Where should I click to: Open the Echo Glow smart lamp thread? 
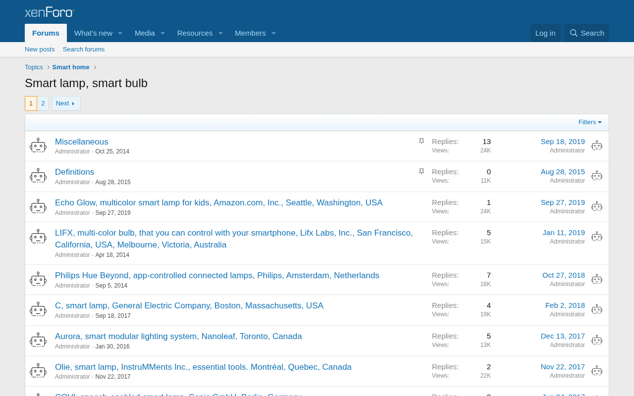[x=219, y=203]
